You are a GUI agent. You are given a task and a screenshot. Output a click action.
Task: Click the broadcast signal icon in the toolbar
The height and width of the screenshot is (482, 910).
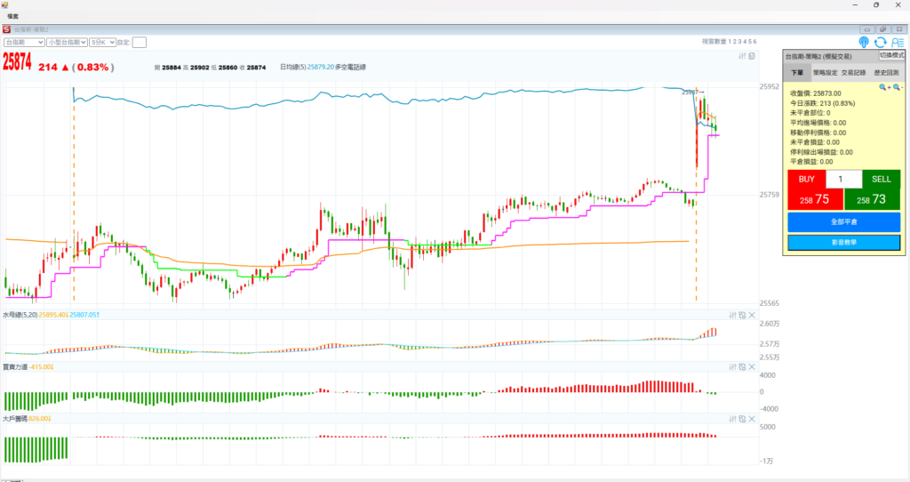tap(865, 42)
